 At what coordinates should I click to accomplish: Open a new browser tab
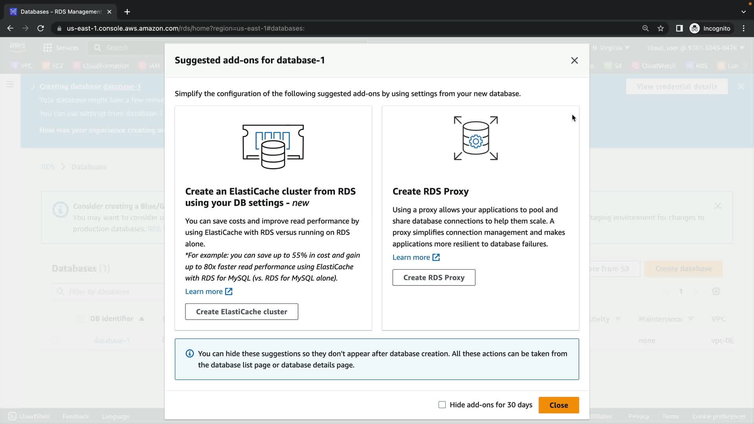click(x=127, y=12)
